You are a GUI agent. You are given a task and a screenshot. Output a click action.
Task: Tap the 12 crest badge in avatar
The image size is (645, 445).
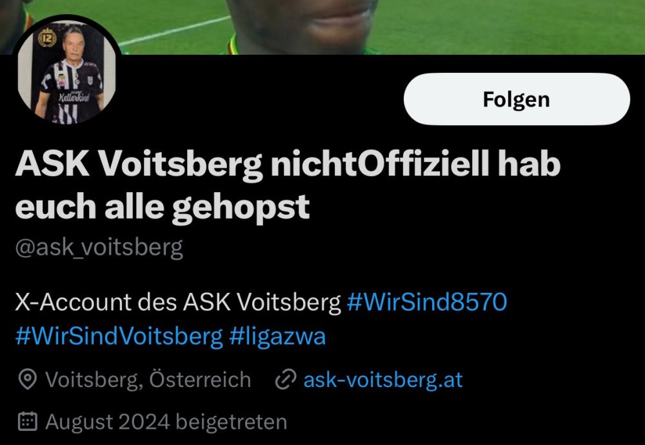46,39
